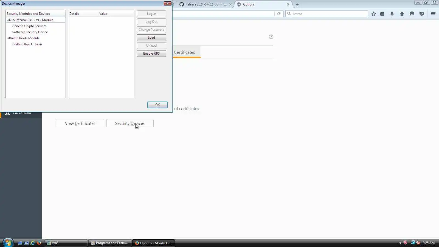Open help question mark icon in Options
Viewport: 439px width, 247px height.
(x=271, y=37)
